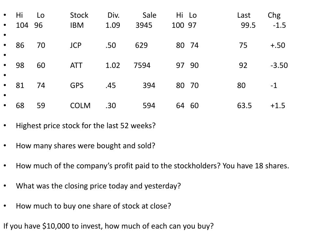The image size is (334, 251).
Task: Click COLM's last price 63.5
Action: 244,106
